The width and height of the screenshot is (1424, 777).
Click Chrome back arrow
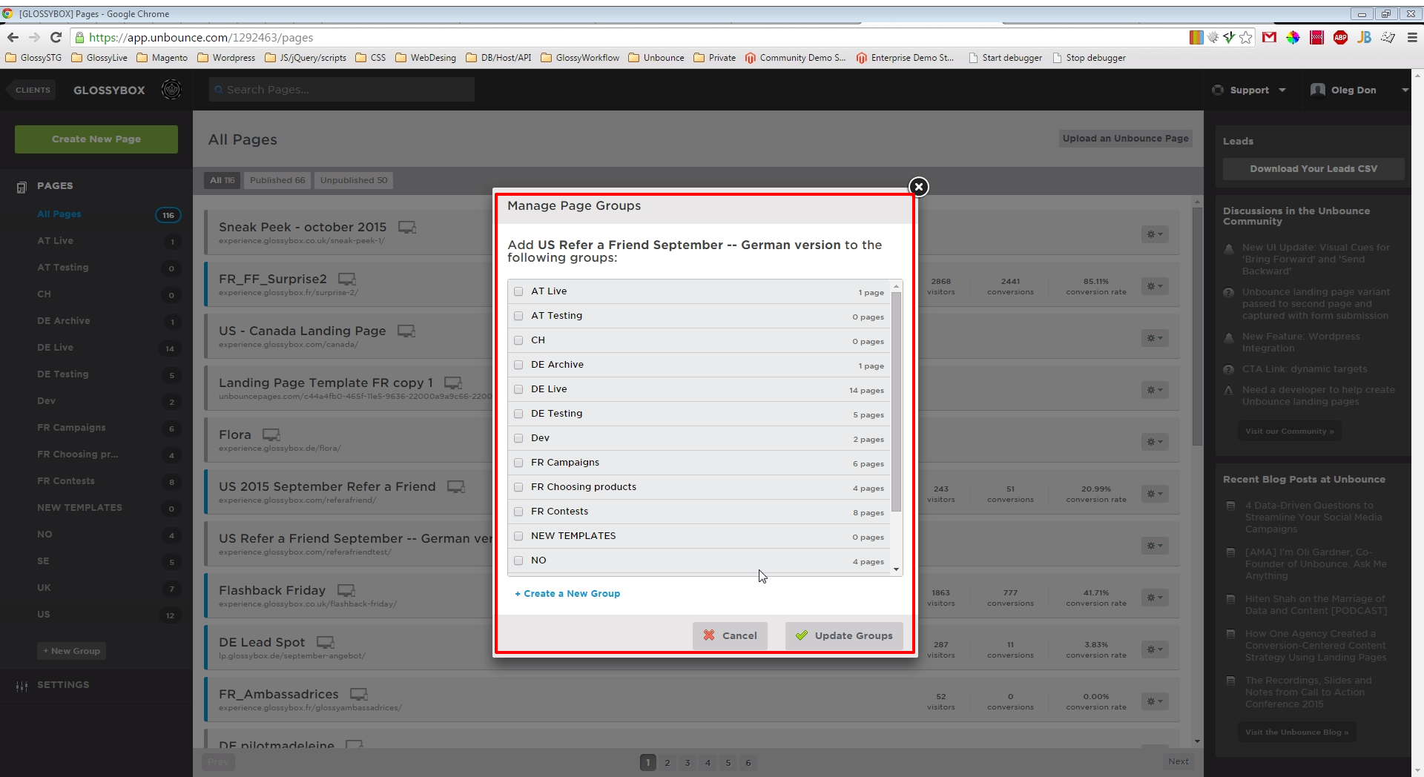13,37
